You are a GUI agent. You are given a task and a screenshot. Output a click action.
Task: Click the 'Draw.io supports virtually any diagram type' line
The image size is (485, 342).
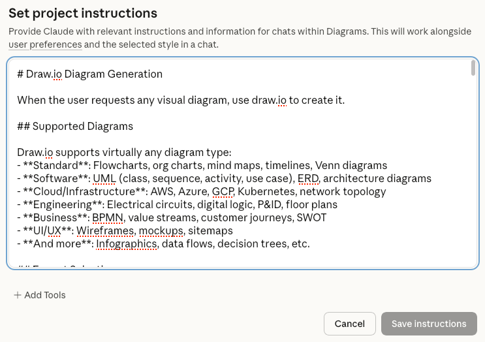click(124, 153)
